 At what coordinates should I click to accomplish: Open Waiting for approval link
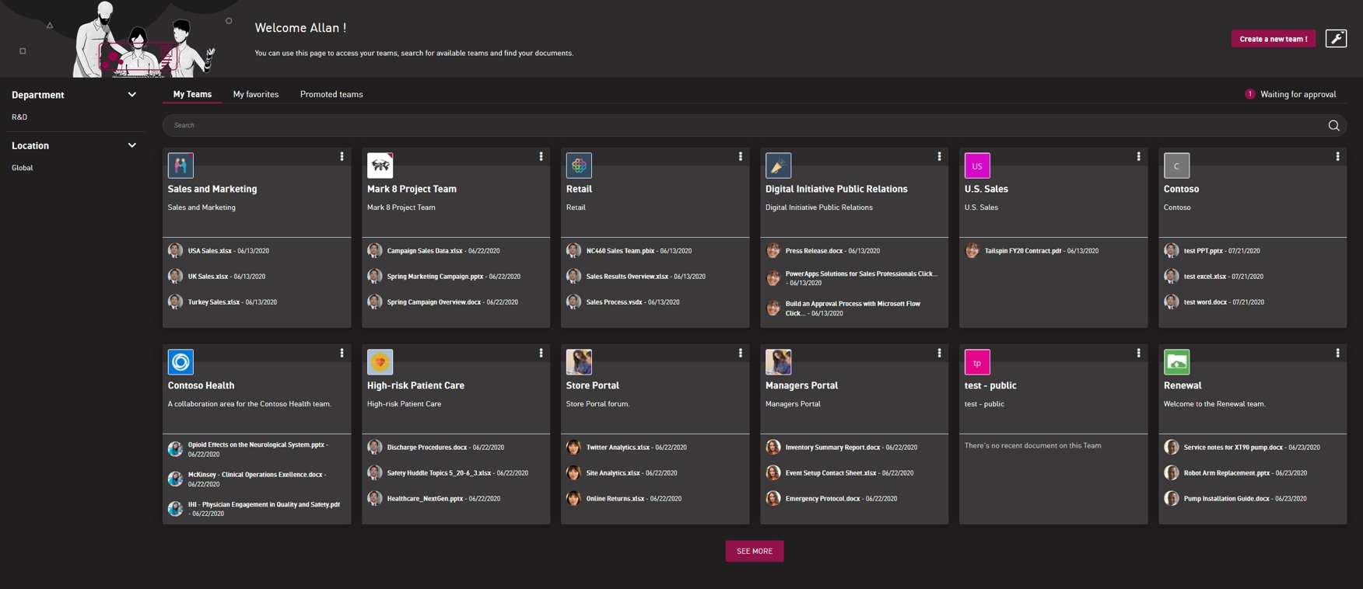(x=1298, y=94)
